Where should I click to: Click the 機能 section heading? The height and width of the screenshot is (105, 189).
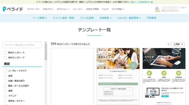(x=7, y=64)
